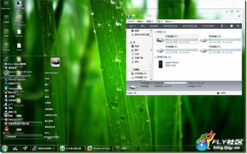Click the Back arrow in the Explorer window
The height and width of the screenshot is (154, 247).
click(x=129, y=16)
